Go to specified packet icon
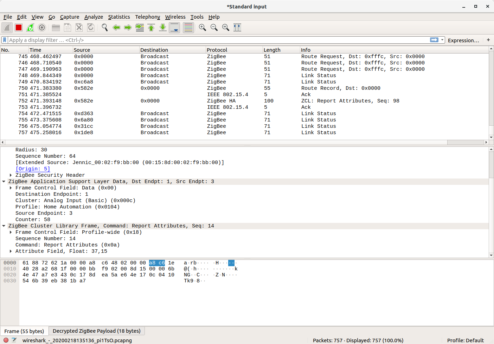The height and width of the screenshot is (344, 494). click(x=140, y=27)
